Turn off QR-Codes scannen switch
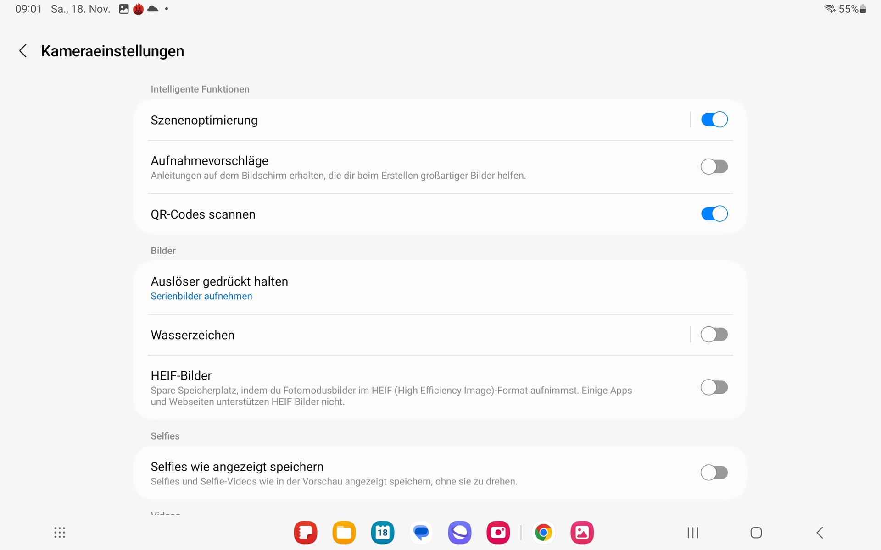 (714, 214)
